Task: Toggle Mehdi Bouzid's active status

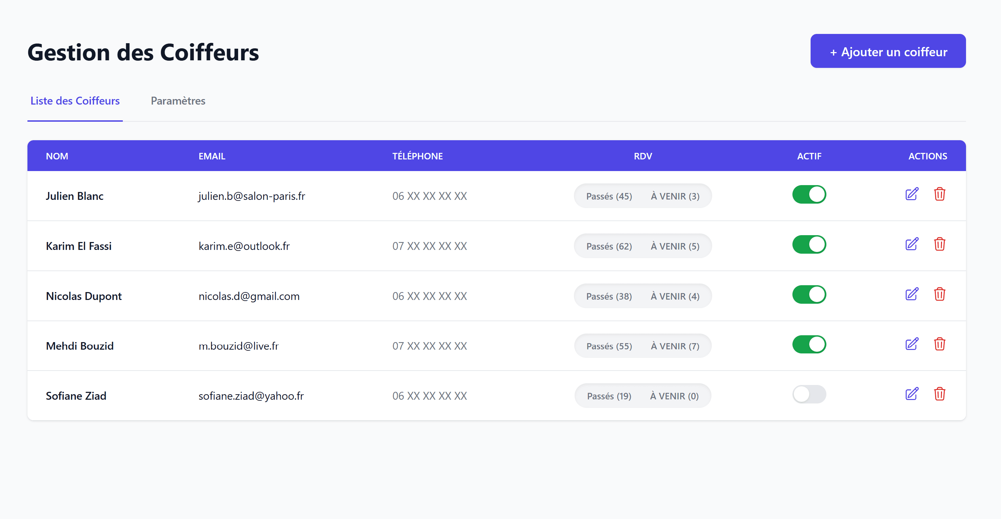Action: tap(809, 344)
